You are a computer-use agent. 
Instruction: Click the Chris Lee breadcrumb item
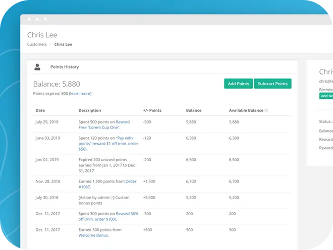[x=63, y=44]
